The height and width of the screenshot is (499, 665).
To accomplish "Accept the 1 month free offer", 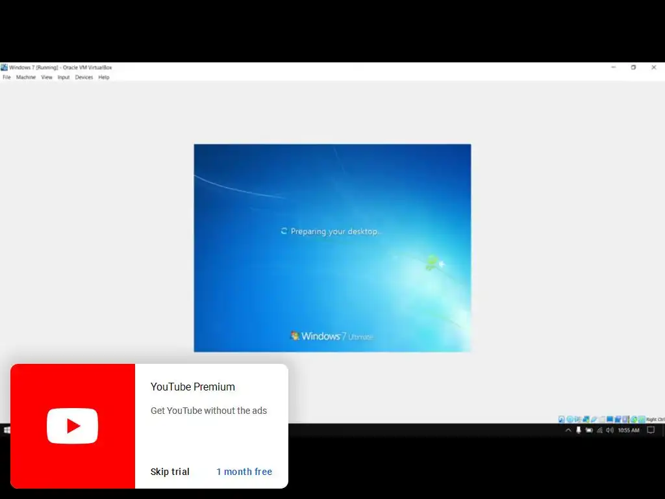I will click(x=244, y=472).
